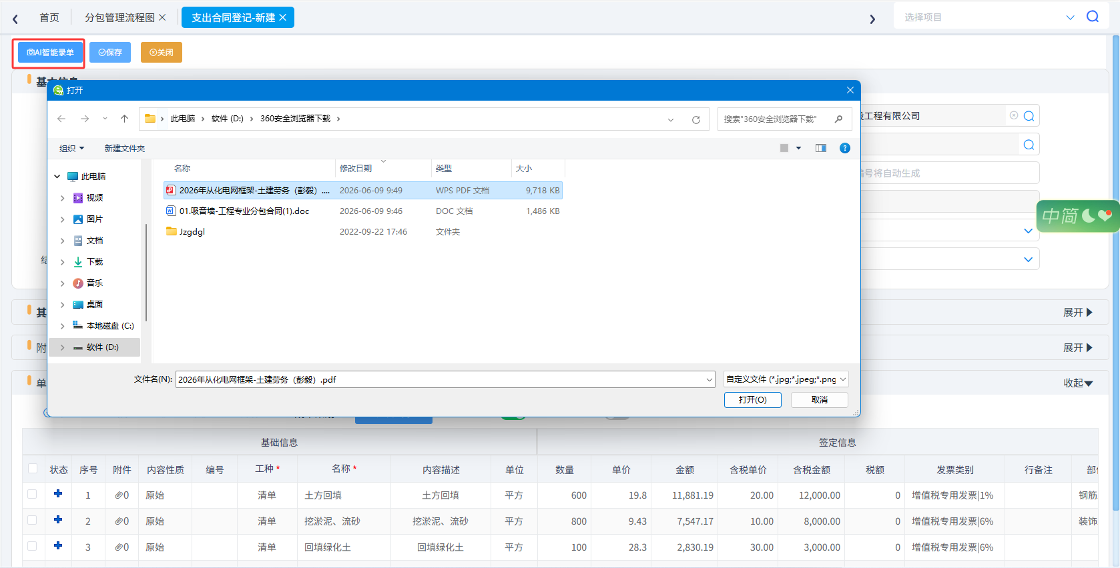Click the 取消 button in the file dialog

click(x=820, y=400)
